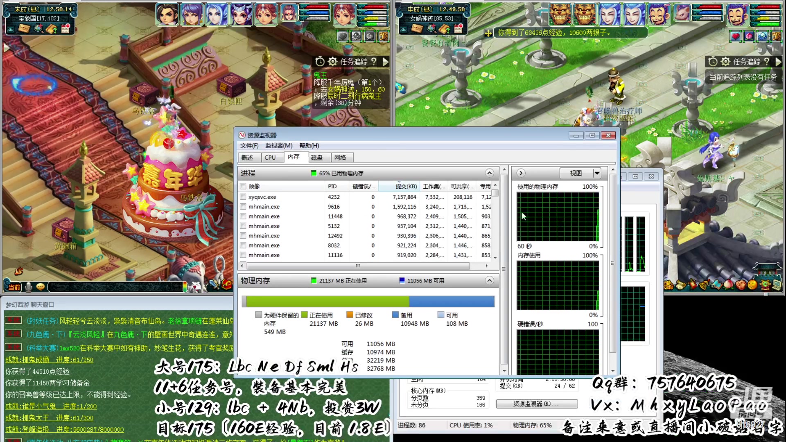Image resolution: width=786 pixels, height=442 pixels.
Task: Click task tracker question mark in 女娲神迹 window
Action: (766, 61)
